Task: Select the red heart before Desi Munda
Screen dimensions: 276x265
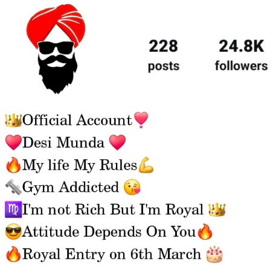Action: tap(13, 142)
